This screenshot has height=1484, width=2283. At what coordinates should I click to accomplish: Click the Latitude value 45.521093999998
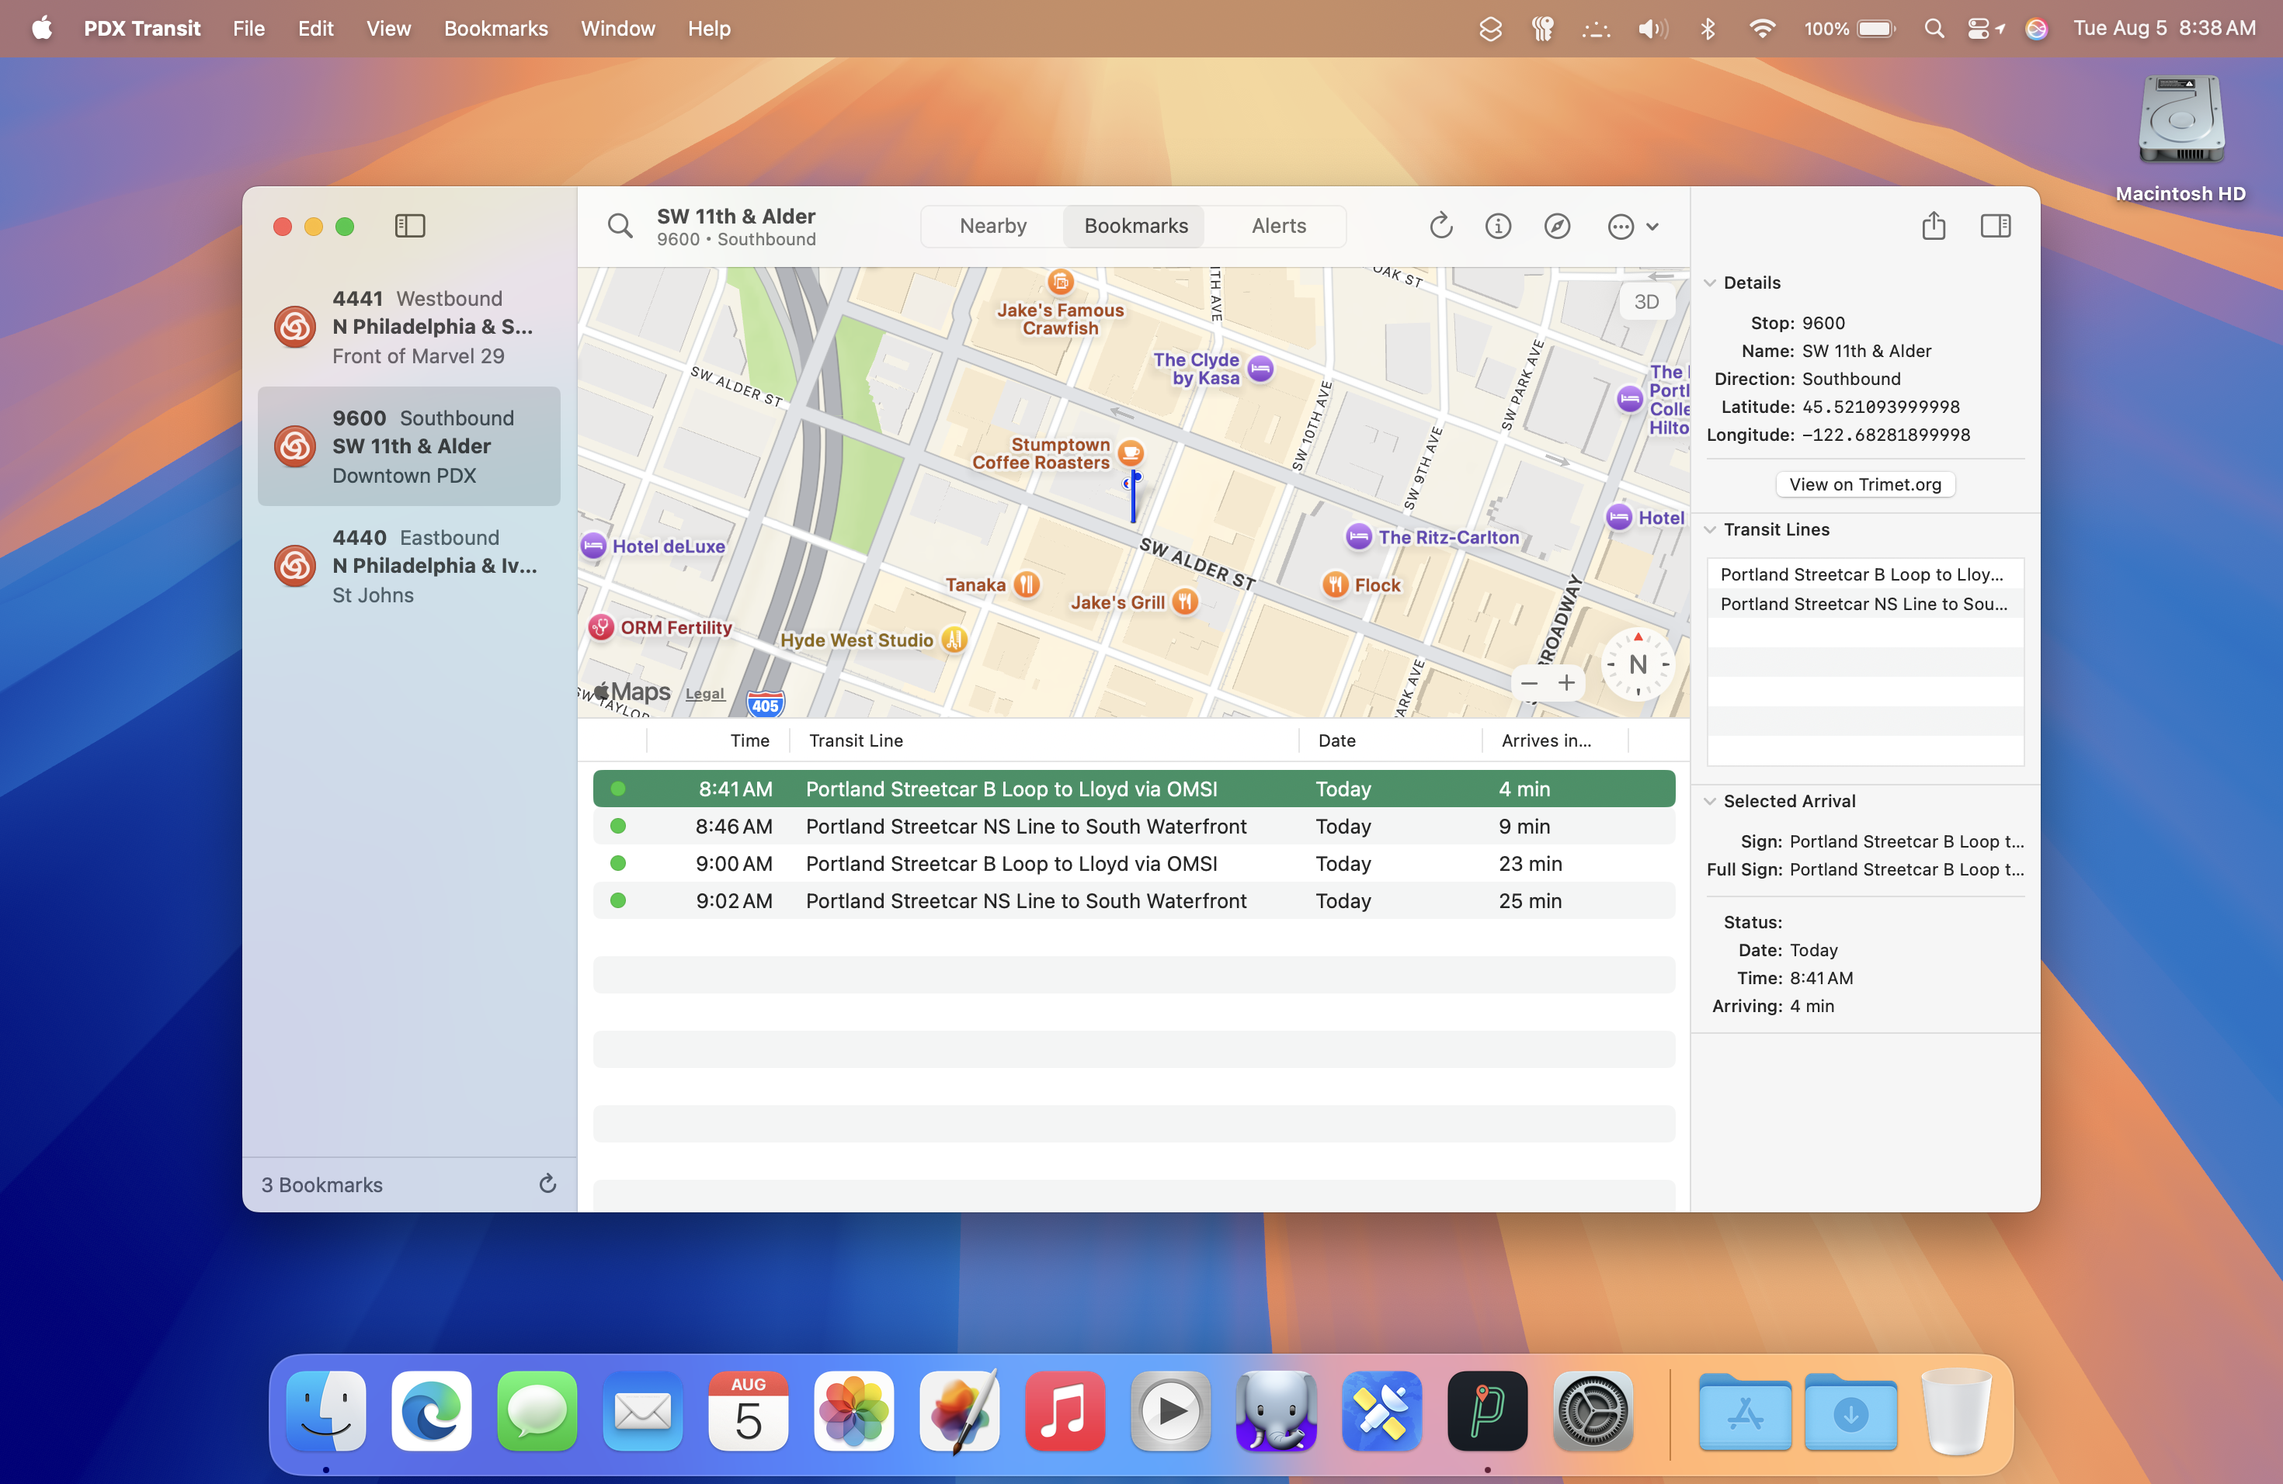pyautogui.click(x=1880, y=407)
